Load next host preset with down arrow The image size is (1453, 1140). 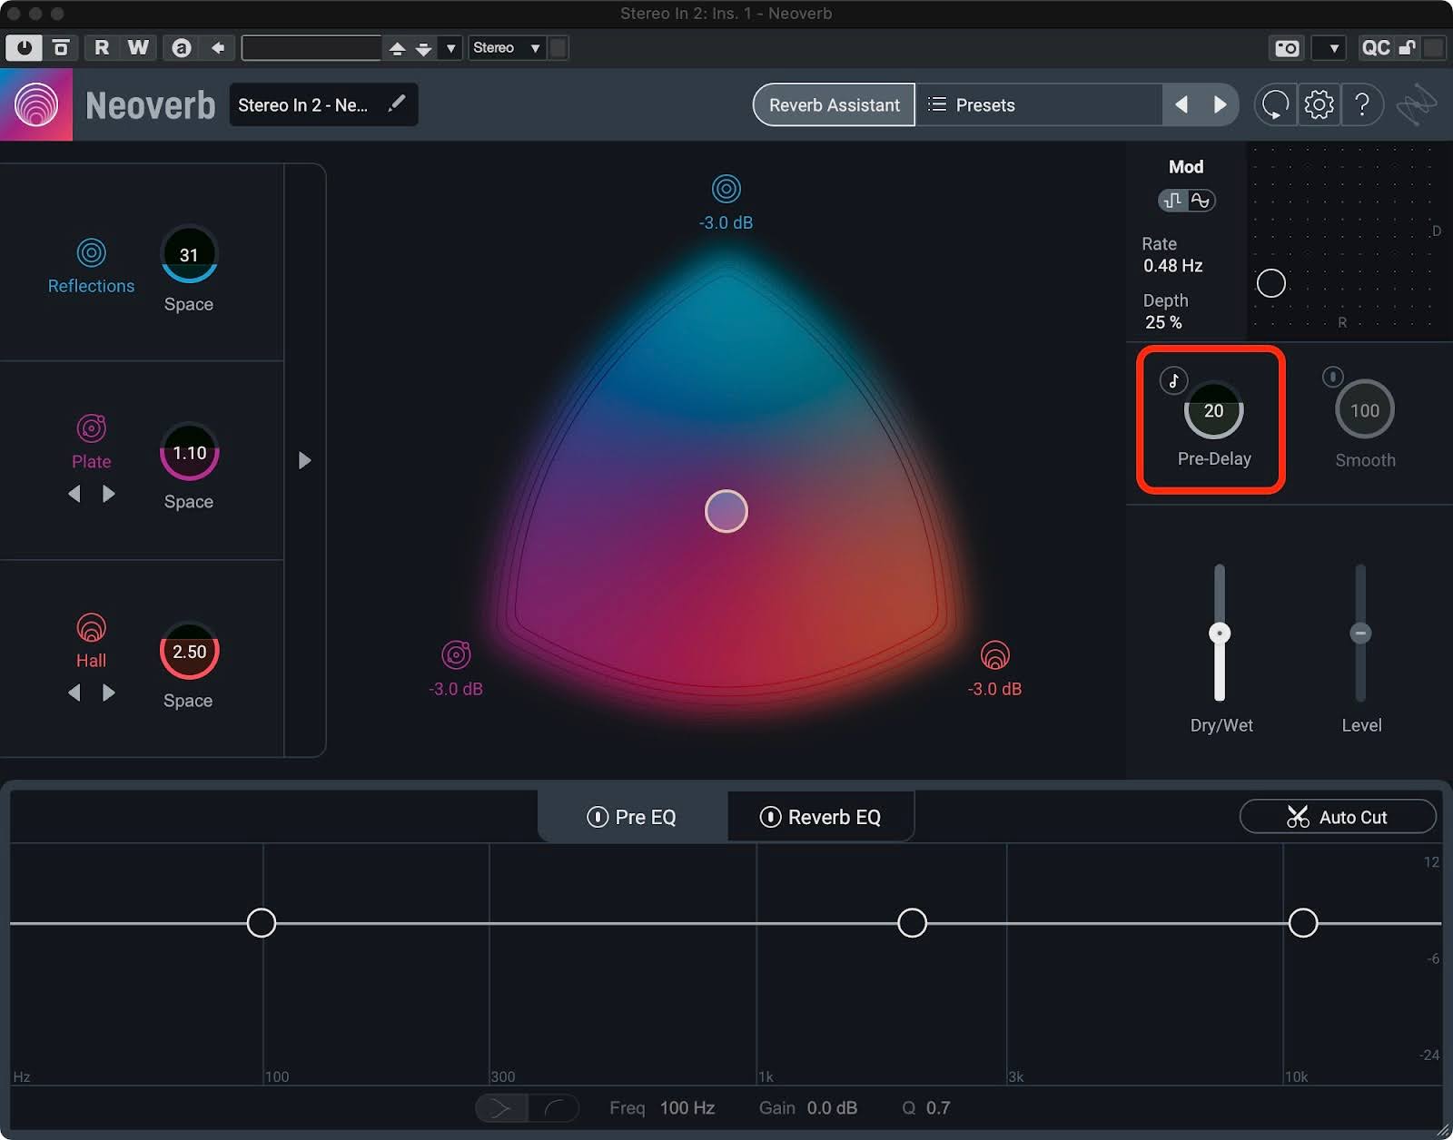pos(423,48)
